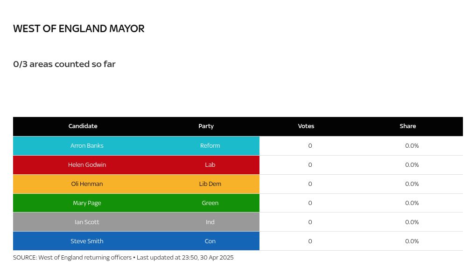The height and width of the screenshot is (274, 476).
Task: Click the areas counted so far text
Action: 64,64
